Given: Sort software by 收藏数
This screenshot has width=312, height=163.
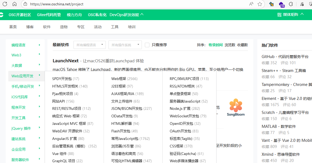Looking at the screenshot, I should click(243, 45).
